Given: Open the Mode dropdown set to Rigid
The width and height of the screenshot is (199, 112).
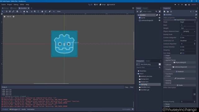Looking at the screenshot, I should tap(188, 22).
